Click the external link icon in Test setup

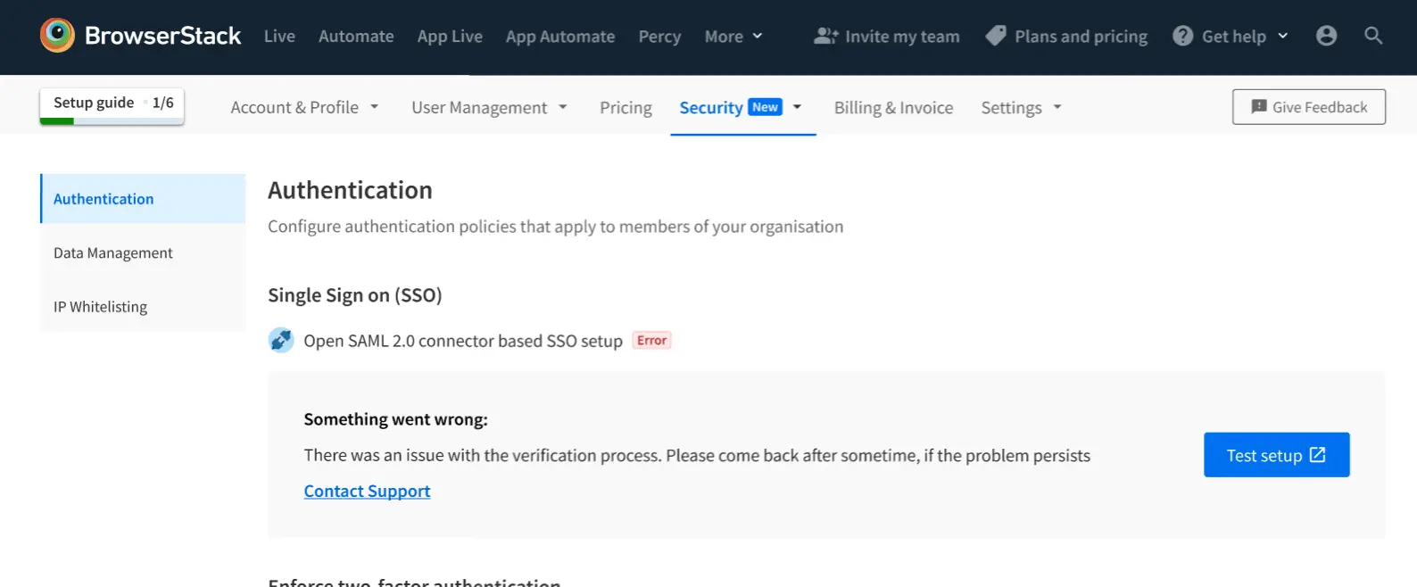click(x=1317, y=455)
